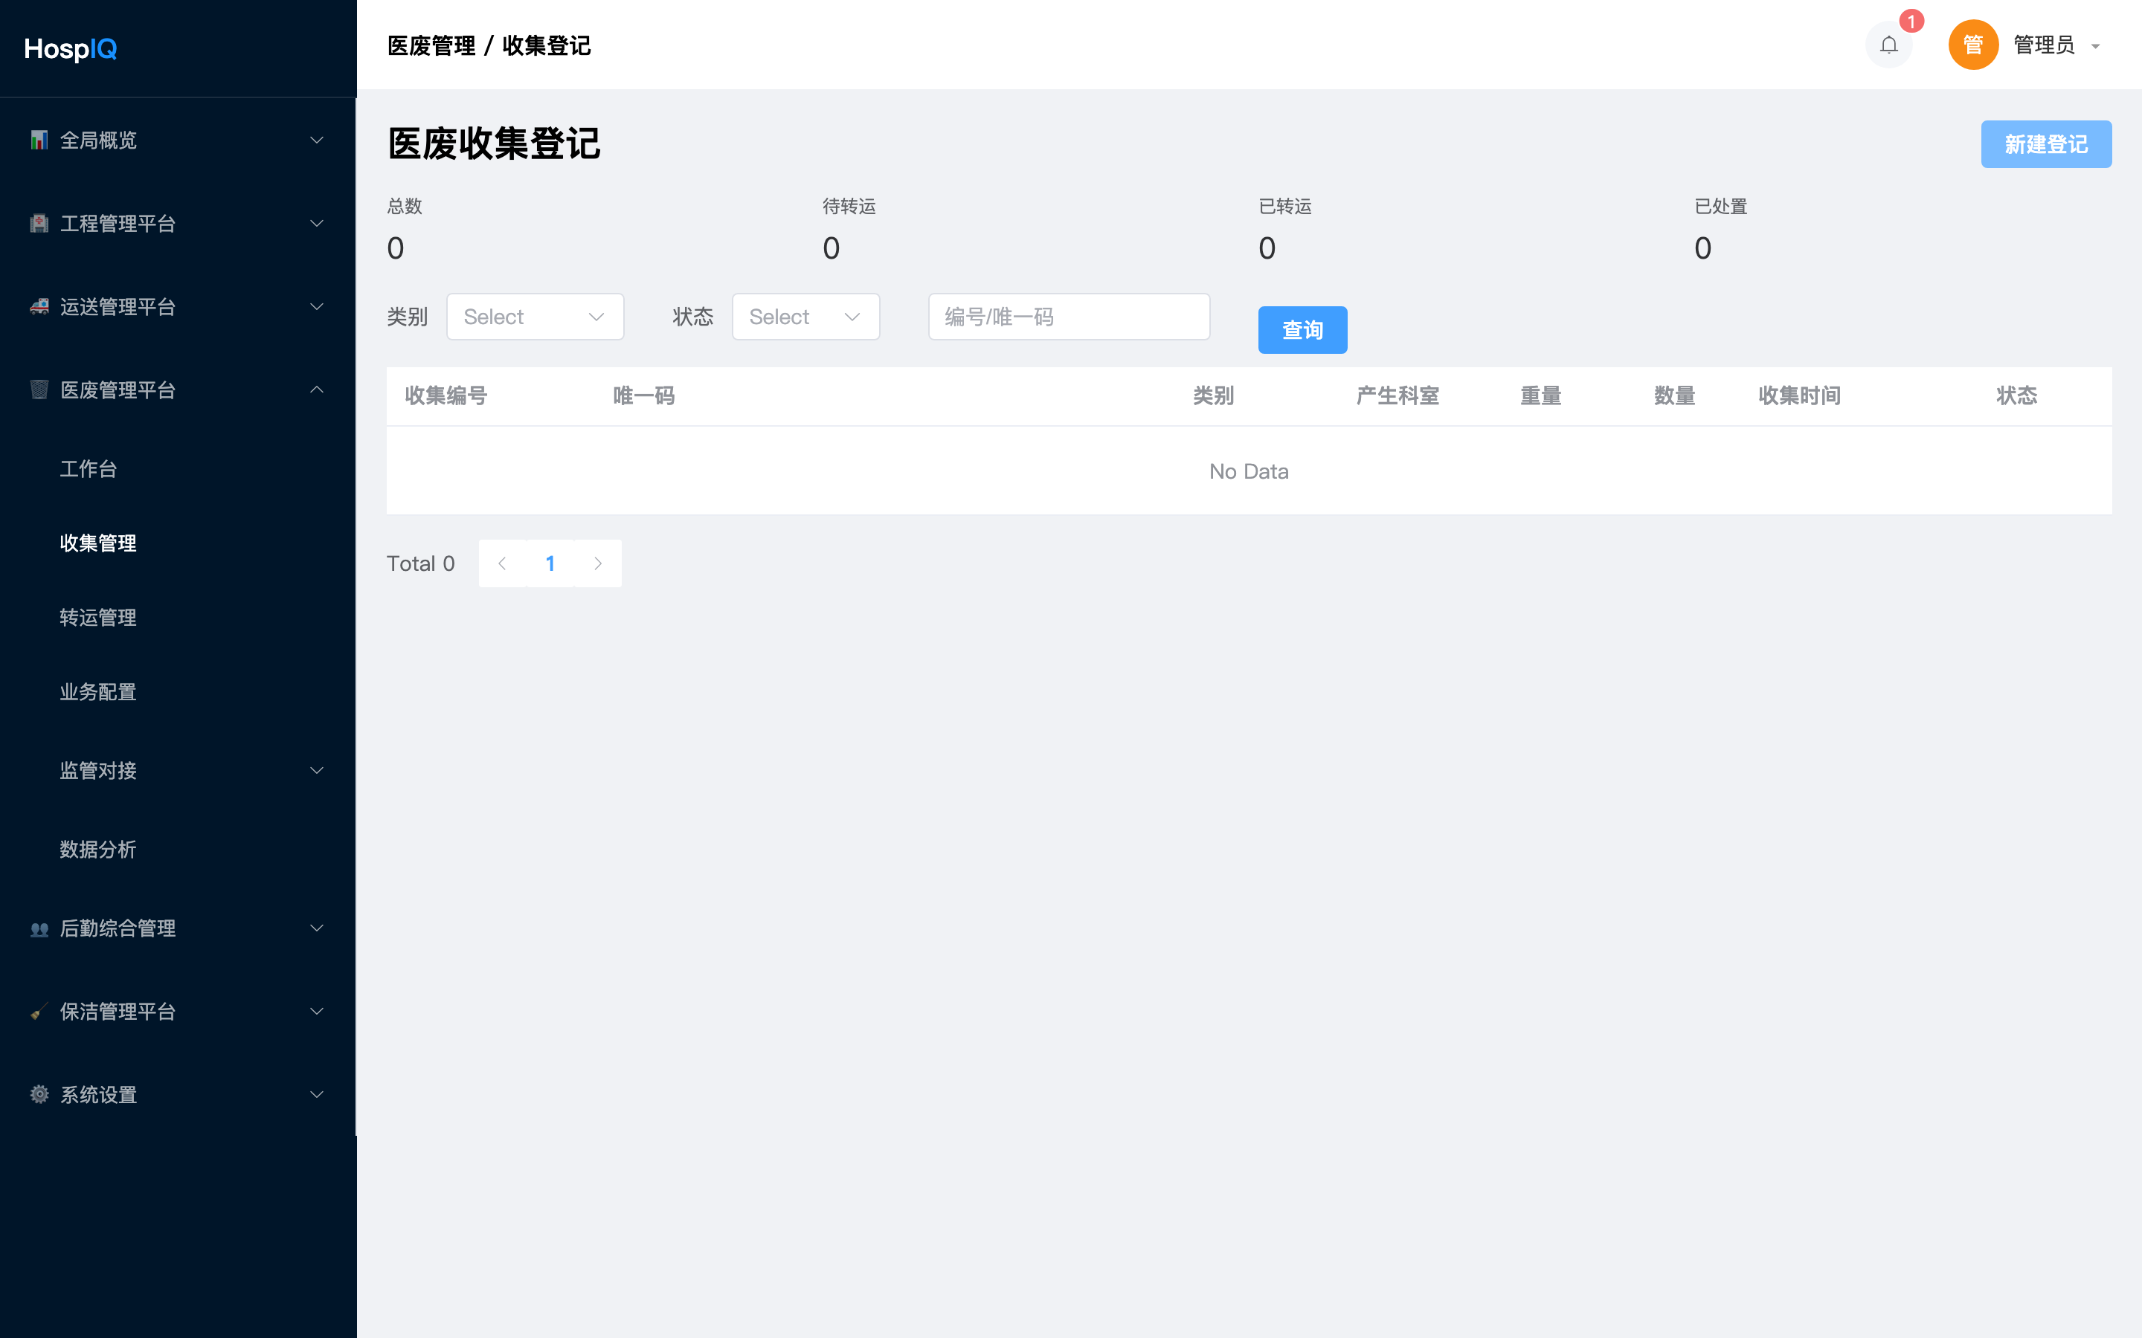Expand the 系统设置 menu chevron
This screenshot has width=2142, height=1338.
coord(316,1093)
